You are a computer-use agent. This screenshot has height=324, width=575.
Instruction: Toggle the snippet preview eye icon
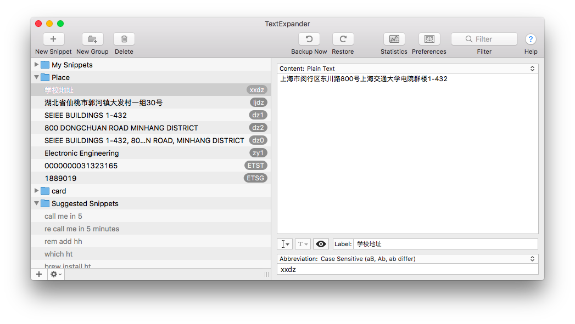coord(321,244)
